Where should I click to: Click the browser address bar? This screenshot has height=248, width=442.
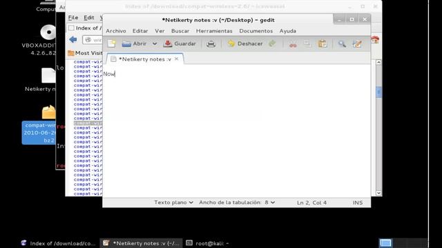93,40
